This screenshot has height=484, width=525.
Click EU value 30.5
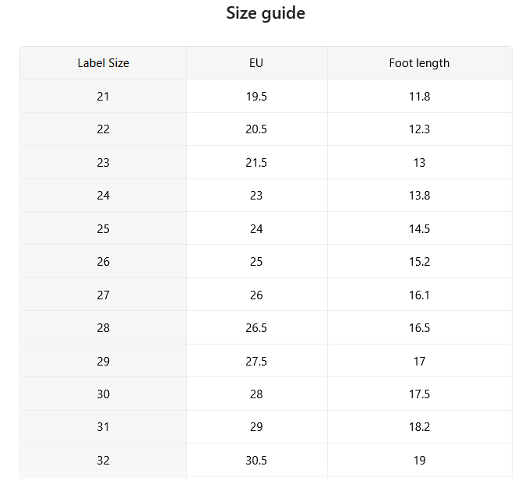click(256, 460)
